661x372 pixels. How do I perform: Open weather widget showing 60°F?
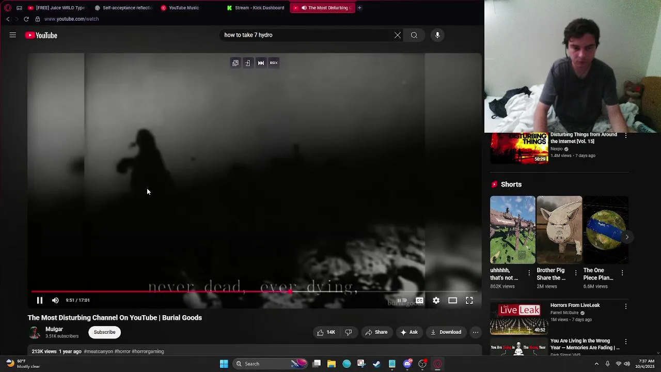click(23, 364)
